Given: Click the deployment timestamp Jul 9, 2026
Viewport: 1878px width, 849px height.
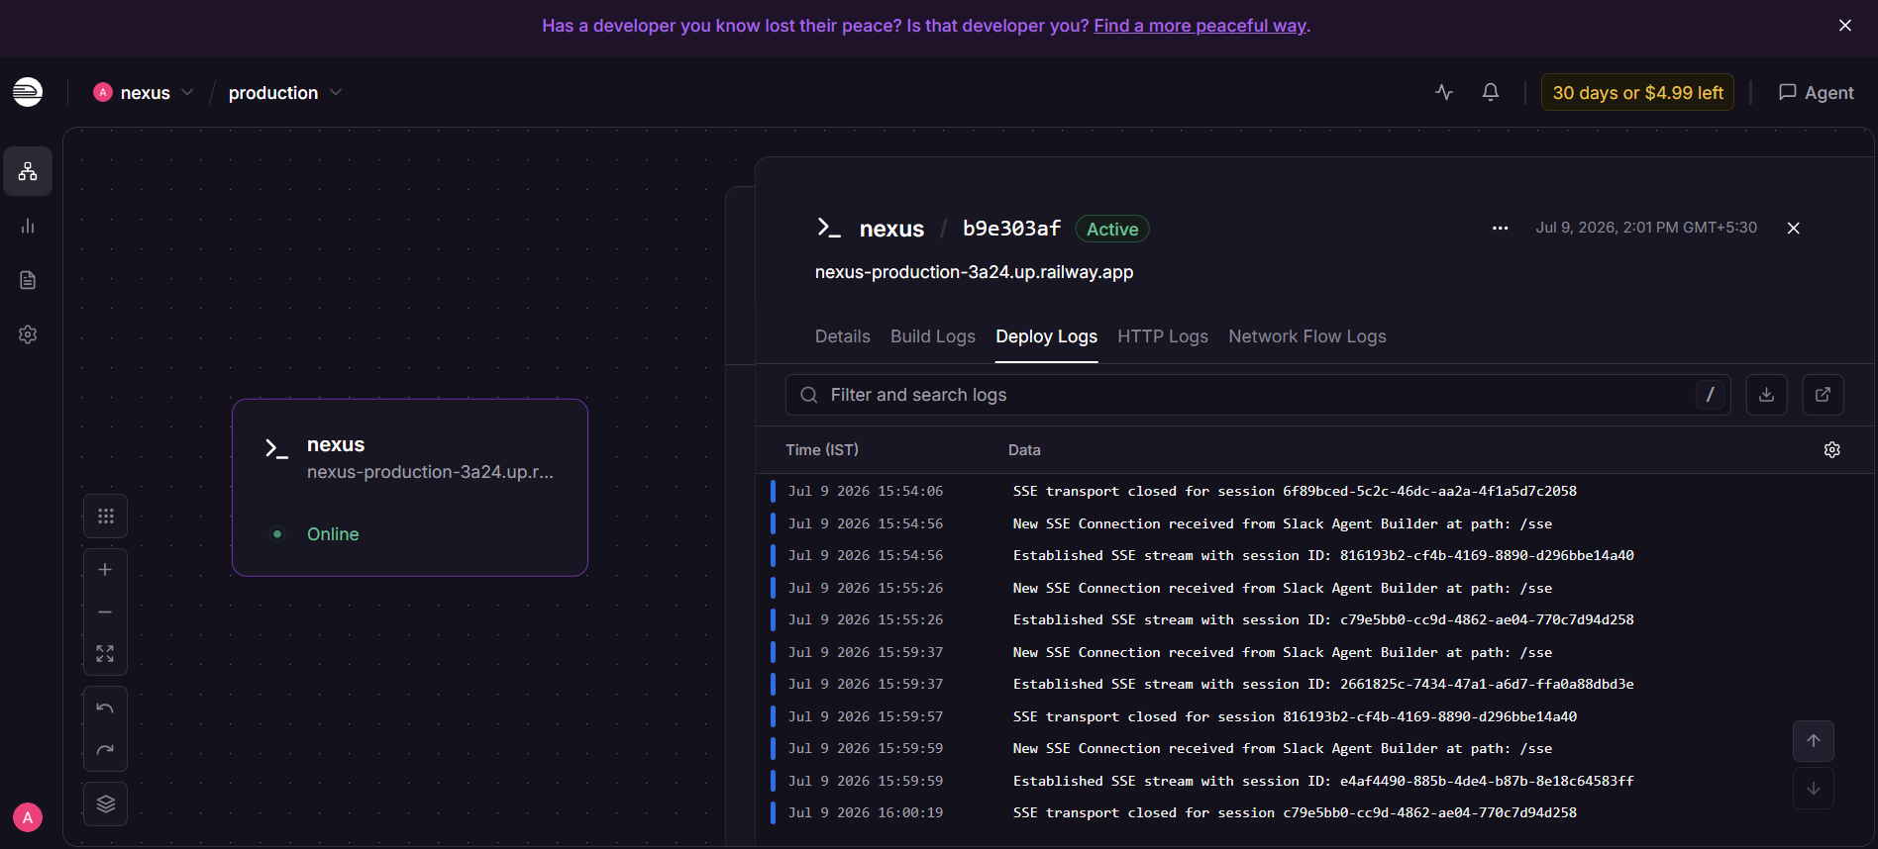Looking at the screenshot, I should 1646,228.
